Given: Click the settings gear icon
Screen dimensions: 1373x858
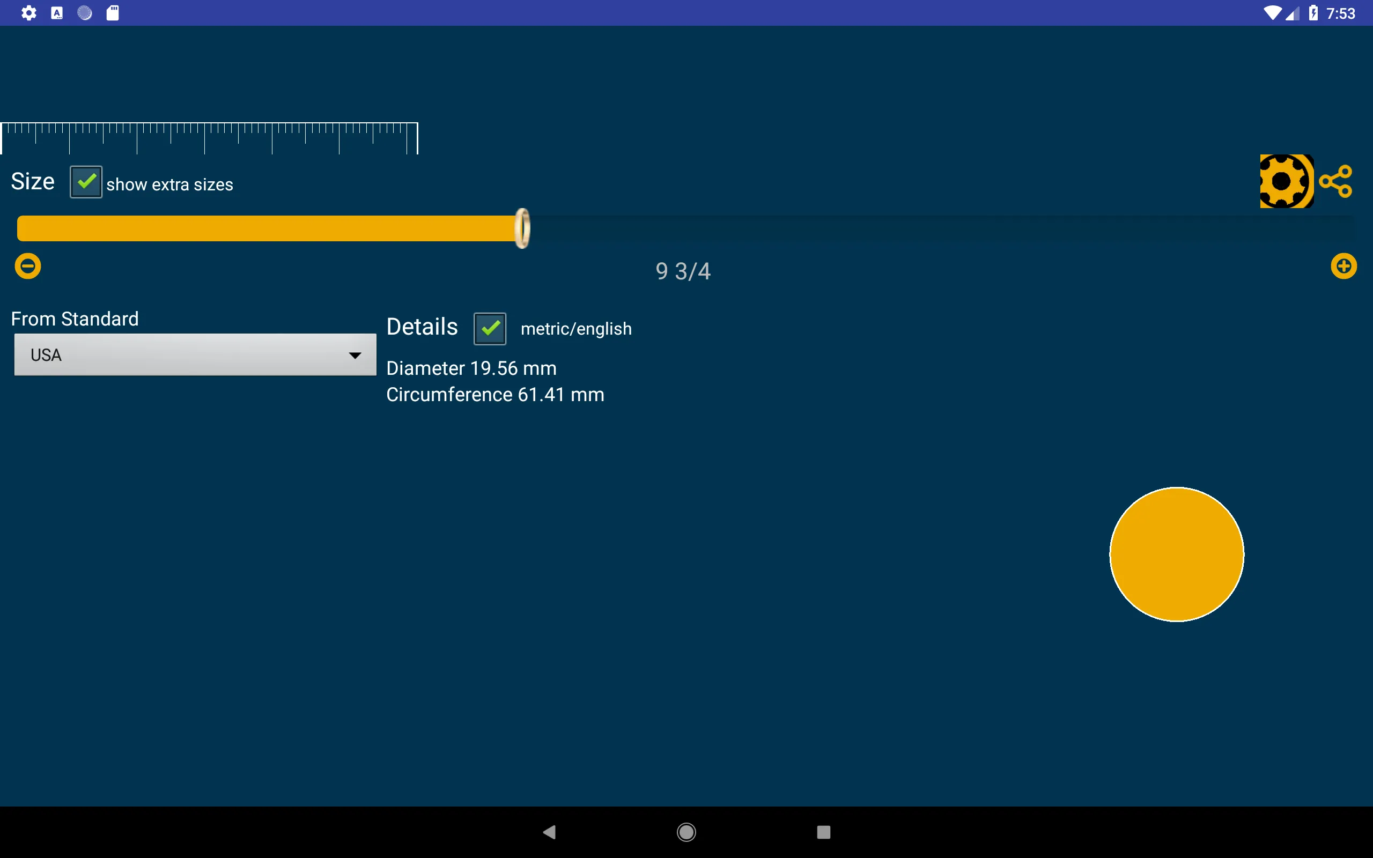Looking at the screenshot, I should pyautogui.click(x=1285, y=183).
